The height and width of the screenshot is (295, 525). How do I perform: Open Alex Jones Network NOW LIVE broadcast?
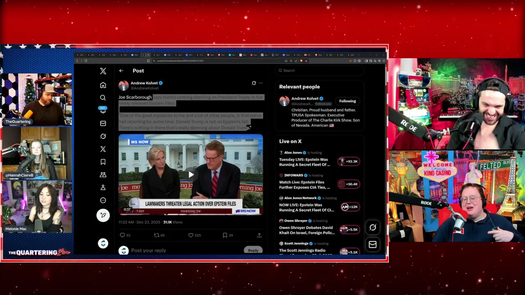(x=306, y=207)
